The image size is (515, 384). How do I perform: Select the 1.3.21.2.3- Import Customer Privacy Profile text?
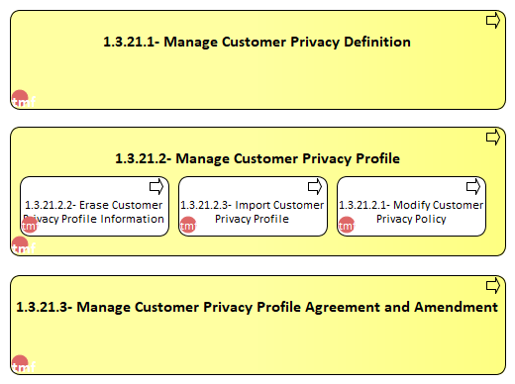(253, 212)
